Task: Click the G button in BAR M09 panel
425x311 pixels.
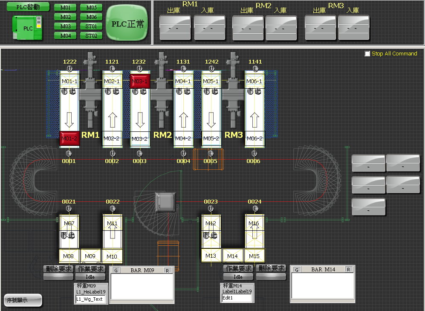Action: pyautogui.click(x=116, y=270)
